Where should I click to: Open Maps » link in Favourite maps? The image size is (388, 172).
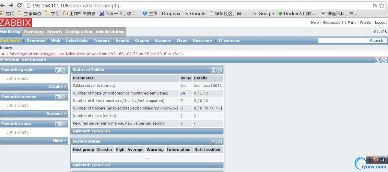60,140
